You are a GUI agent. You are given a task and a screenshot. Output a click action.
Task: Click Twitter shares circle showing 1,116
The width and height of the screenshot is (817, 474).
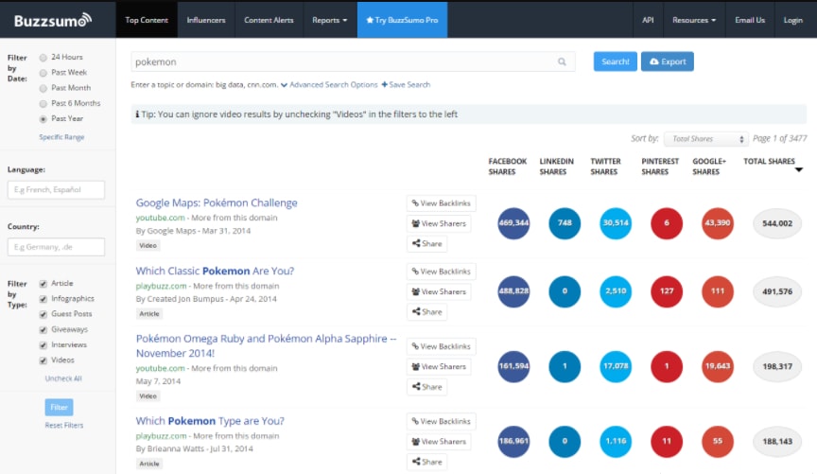click(x=616, y=441)
